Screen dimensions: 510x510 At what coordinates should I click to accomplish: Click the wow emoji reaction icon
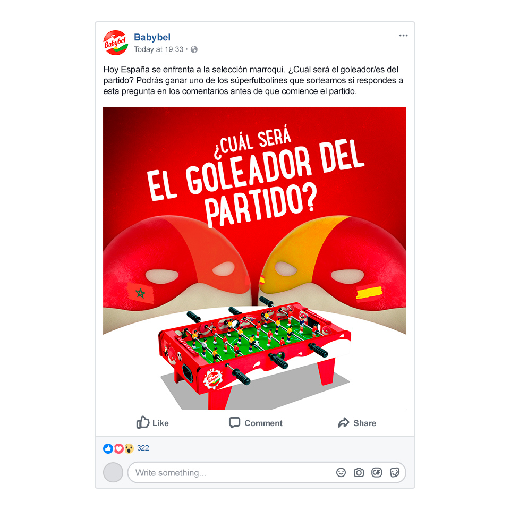point(129,448)
